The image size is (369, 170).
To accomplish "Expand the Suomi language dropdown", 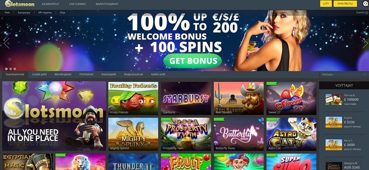I will (x=362, y=13).
